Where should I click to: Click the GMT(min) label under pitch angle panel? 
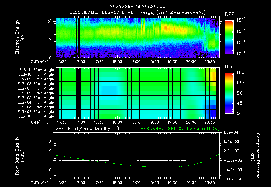tap(40, 123)
